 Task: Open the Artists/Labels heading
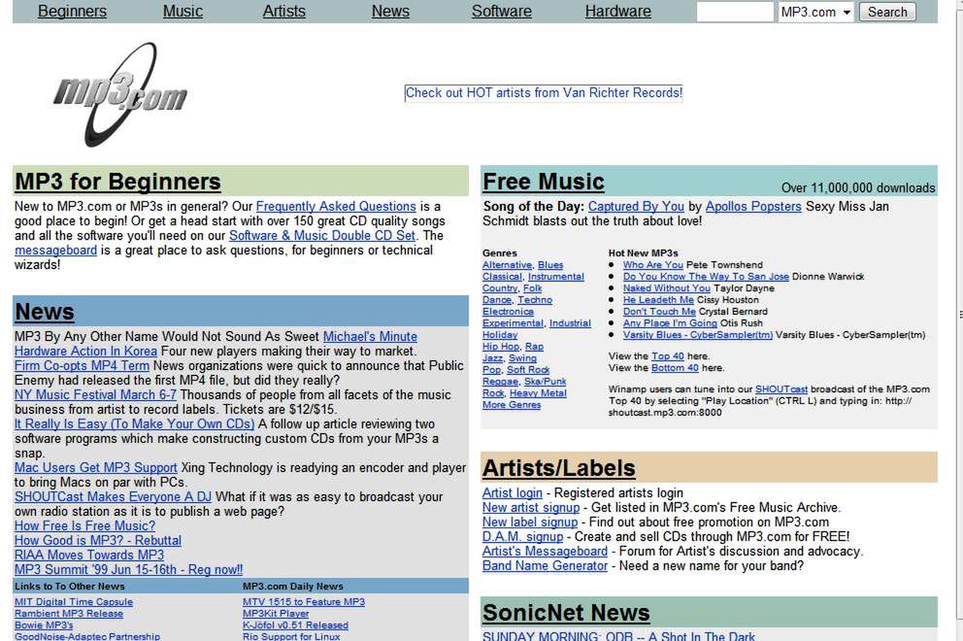(559, 468)
